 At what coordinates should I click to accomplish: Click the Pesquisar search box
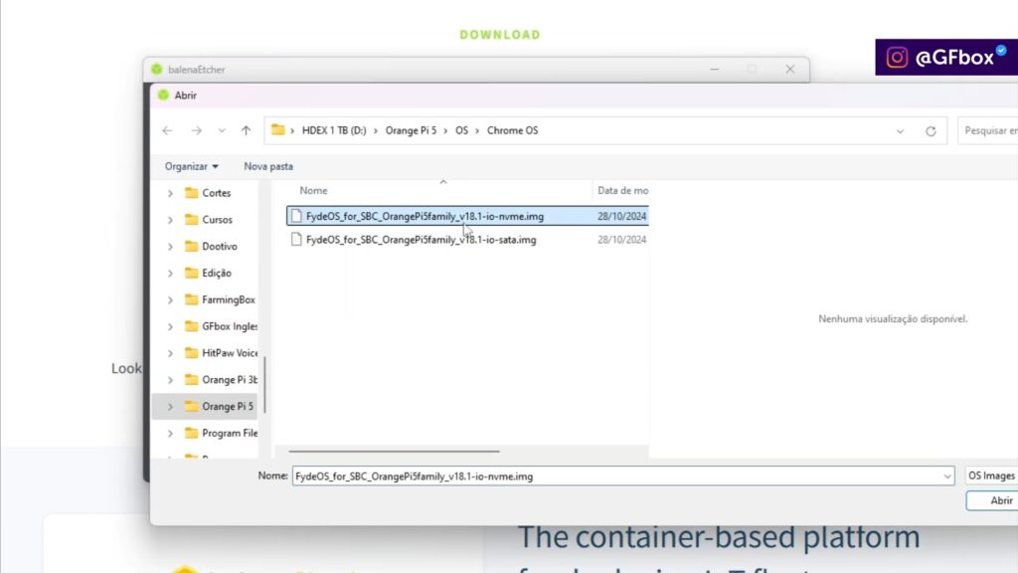[x=988, y=130]
